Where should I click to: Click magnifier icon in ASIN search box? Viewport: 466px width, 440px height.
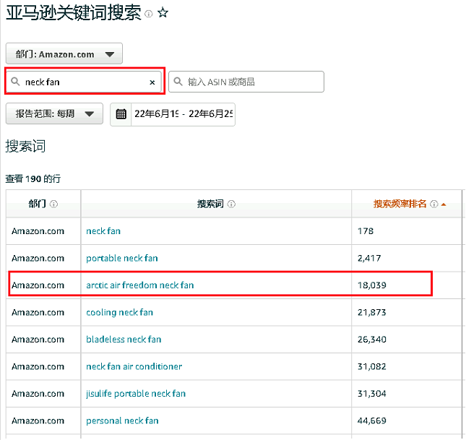[178, 82]
